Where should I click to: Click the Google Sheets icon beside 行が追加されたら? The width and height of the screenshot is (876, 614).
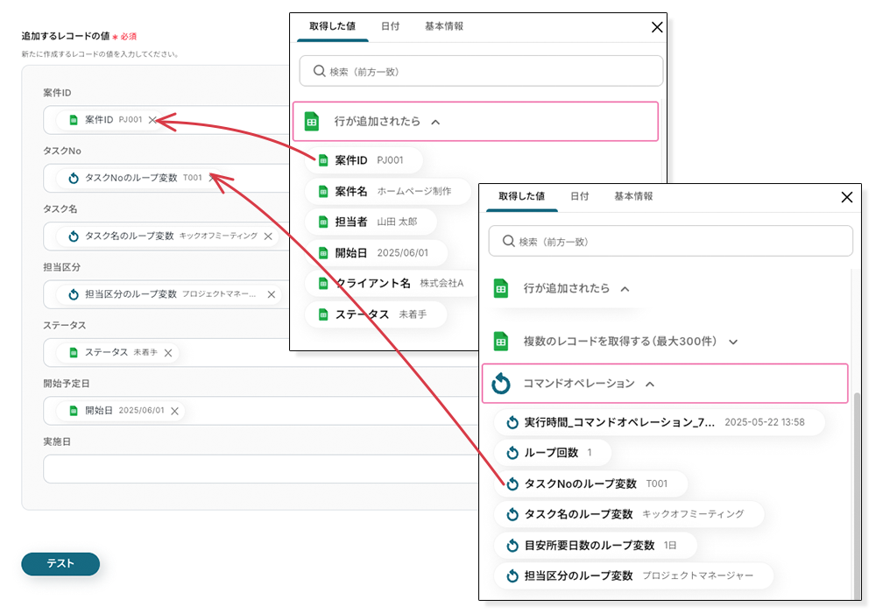point(312,122)
